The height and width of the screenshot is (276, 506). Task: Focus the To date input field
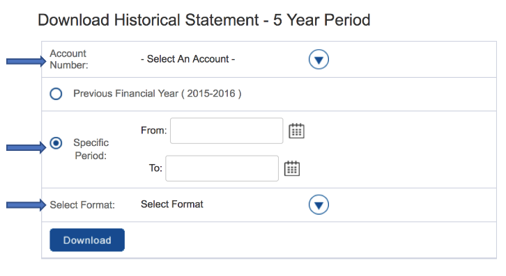coord(222,168)
